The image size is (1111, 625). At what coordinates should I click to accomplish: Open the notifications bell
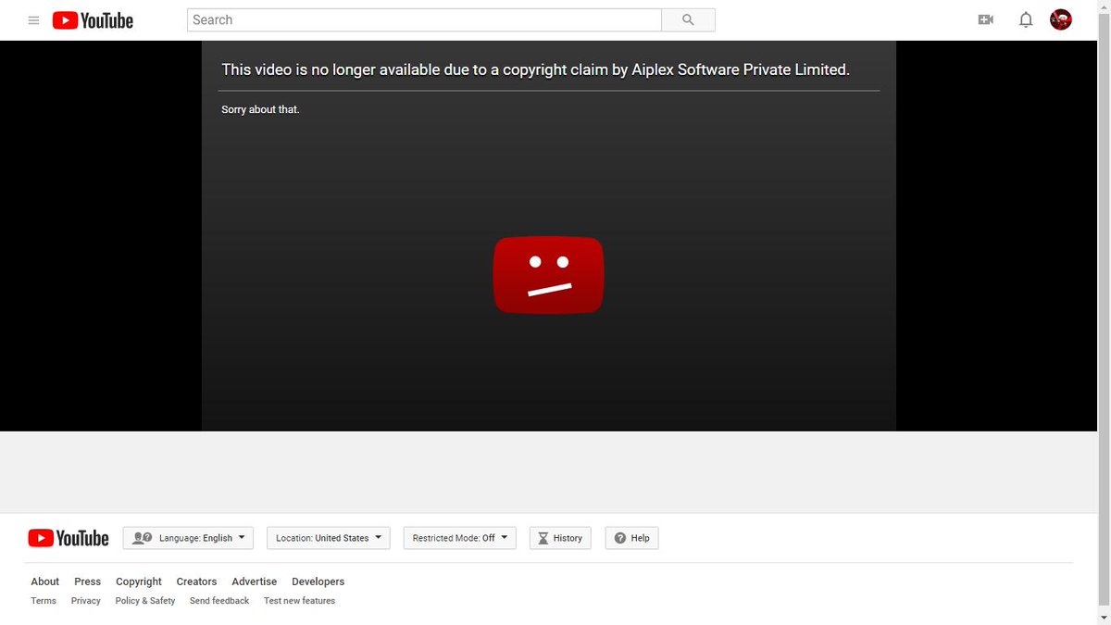tap(1026, 19)
